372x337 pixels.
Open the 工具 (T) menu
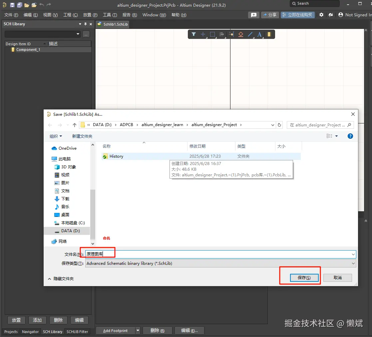click(x=110, y=15)
